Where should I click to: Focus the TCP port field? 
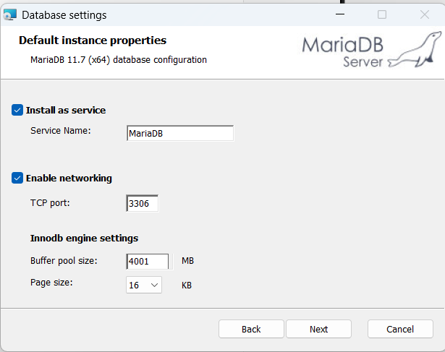[143, 203]
